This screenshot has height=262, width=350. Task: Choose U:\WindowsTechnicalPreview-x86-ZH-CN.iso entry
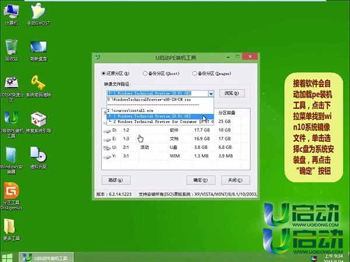coord(160,100)
